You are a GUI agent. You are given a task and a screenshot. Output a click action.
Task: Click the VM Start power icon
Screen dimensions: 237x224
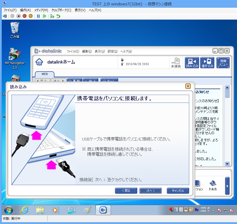click(12, 16)
